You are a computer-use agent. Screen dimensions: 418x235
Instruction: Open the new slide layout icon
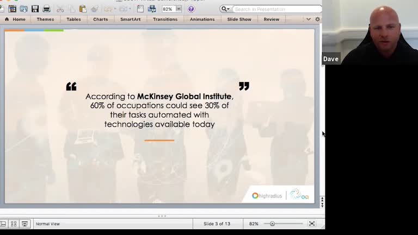point(140,9)
